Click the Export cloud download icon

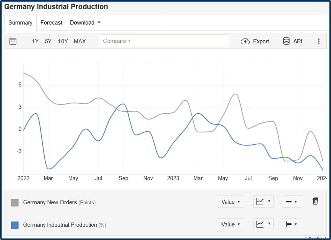click(x=245, y=41)
